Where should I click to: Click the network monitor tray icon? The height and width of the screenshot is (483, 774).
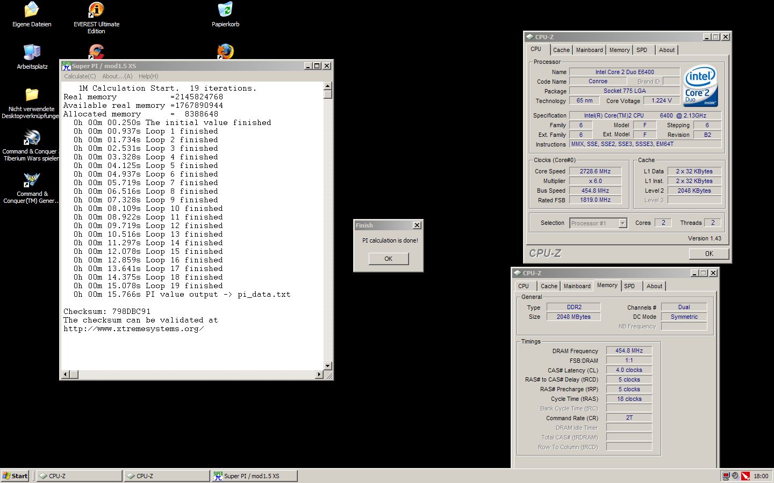[x=726, y=475]
